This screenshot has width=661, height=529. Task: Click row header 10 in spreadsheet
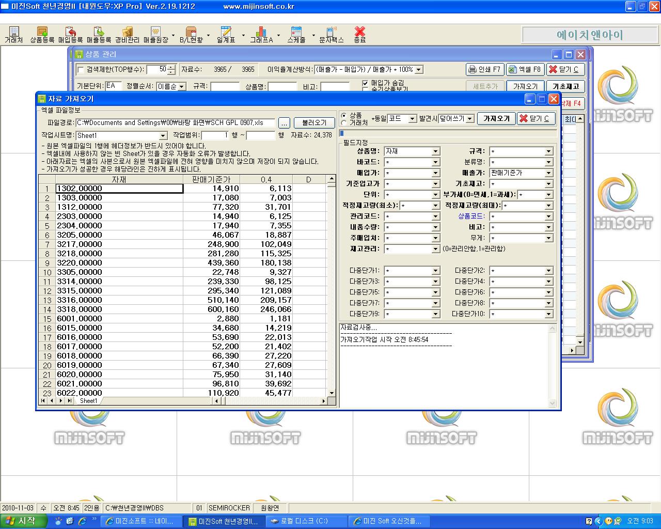47,272
